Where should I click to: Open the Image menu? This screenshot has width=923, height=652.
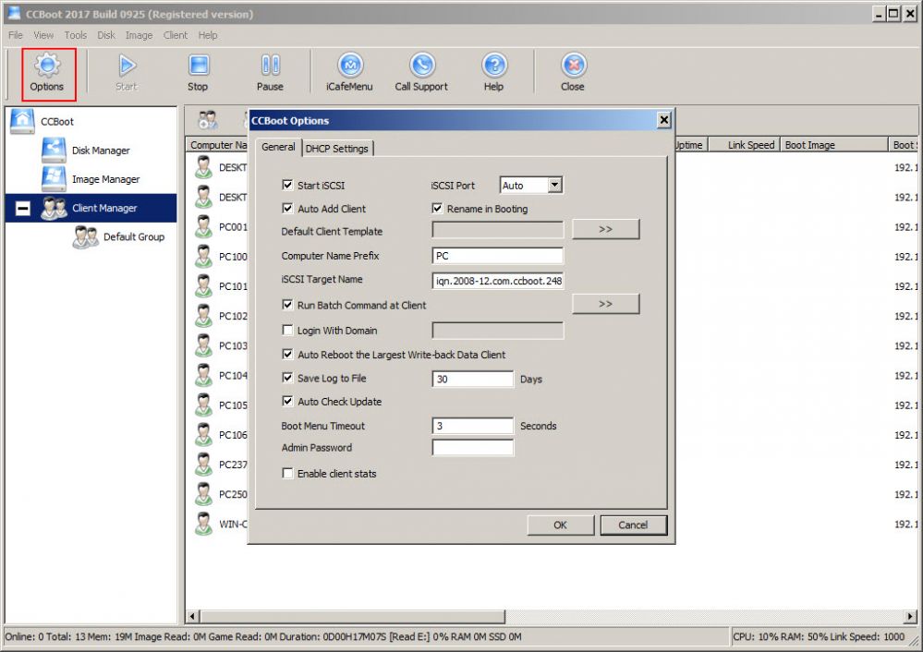coord(139,35)
